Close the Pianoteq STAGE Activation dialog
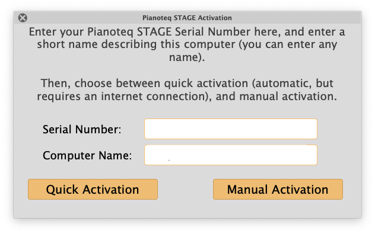The image size is (375, 234). [23, 18]
